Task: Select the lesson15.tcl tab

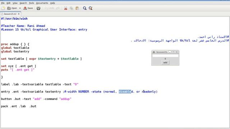Action: 10,14
